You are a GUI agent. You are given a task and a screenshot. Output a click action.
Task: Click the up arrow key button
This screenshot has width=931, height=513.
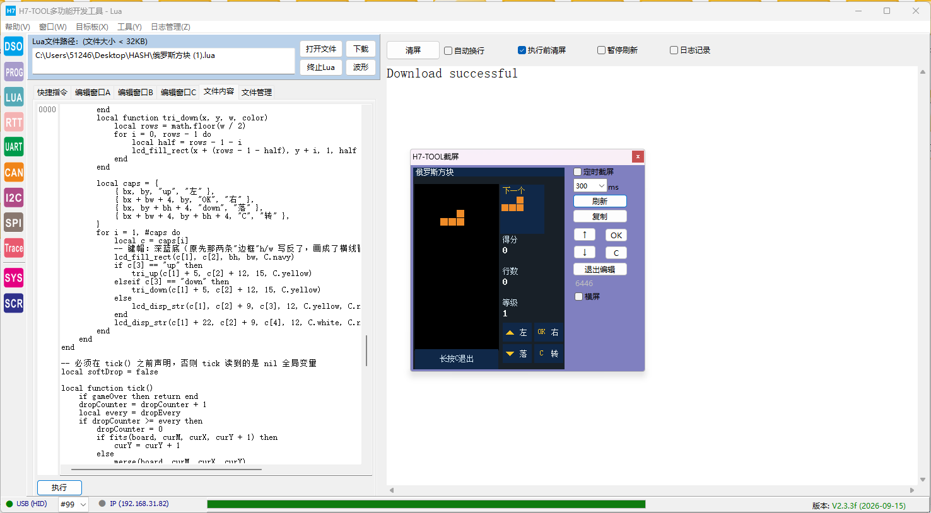pos(584,234)
